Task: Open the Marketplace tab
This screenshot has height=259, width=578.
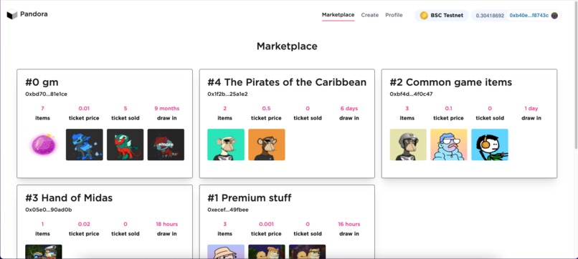Action: tap(338, 15)
